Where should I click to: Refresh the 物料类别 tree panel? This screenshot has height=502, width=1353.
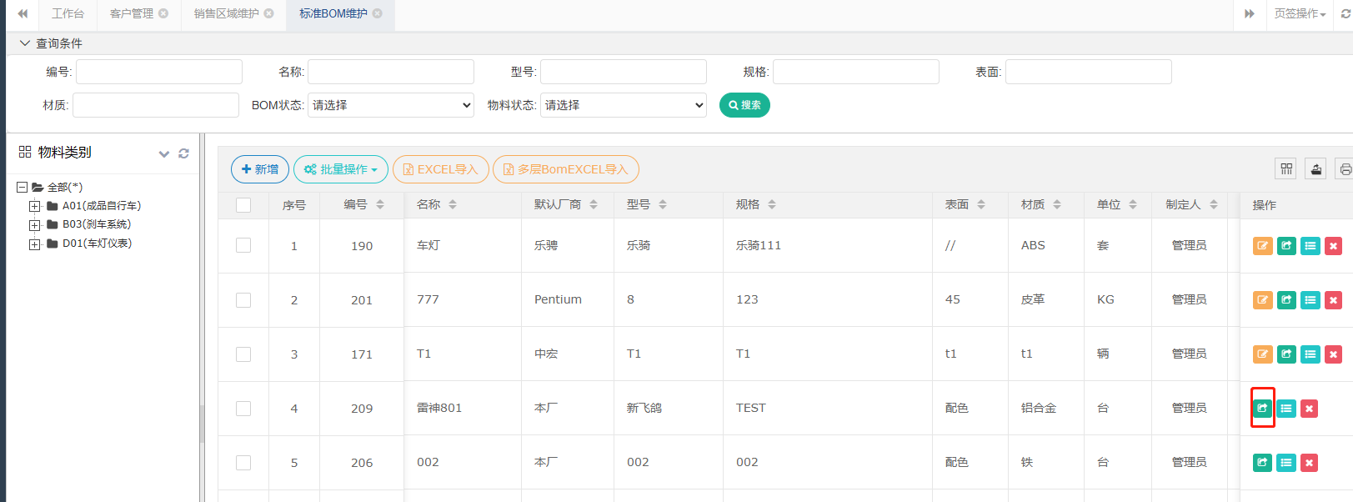click(183, 153)
